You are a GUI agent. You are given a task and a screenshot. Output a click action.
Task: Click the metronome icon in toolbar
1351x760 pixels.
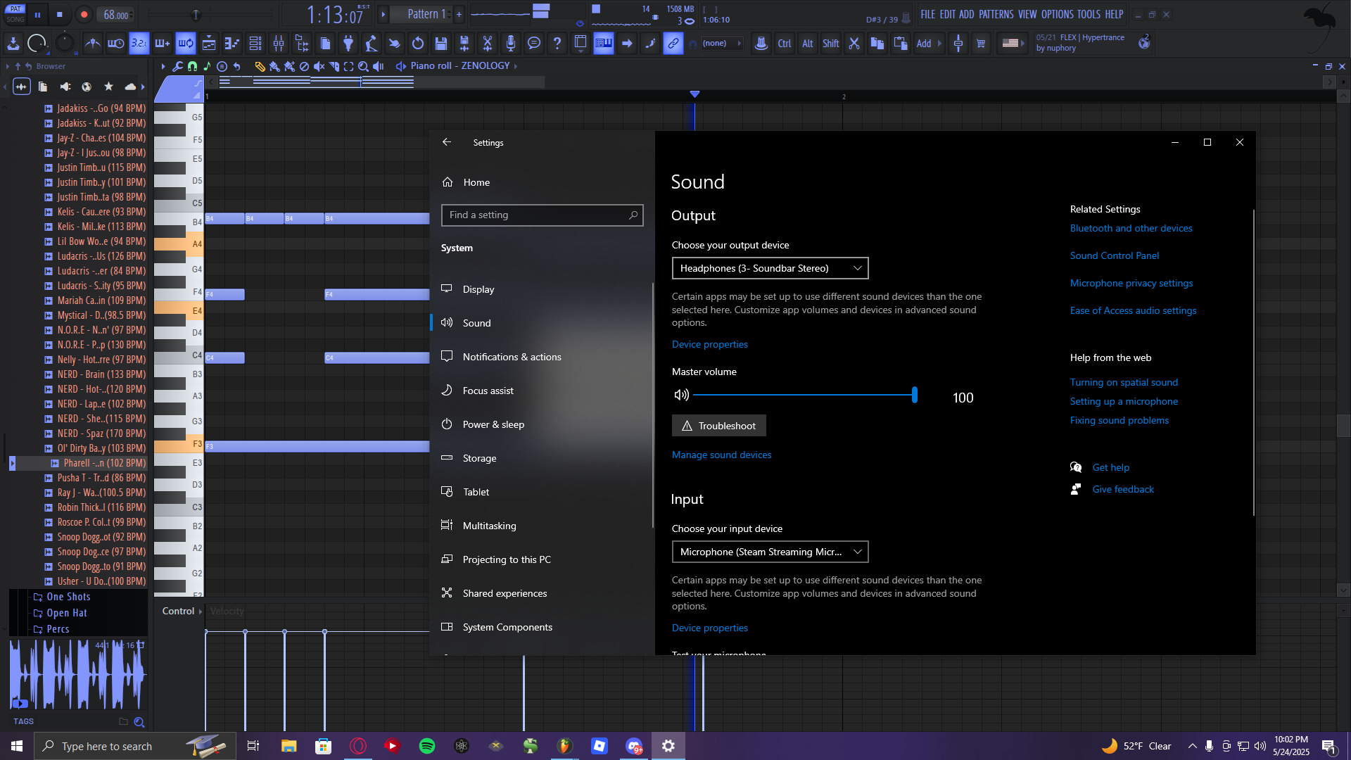[x=92, y=44]
